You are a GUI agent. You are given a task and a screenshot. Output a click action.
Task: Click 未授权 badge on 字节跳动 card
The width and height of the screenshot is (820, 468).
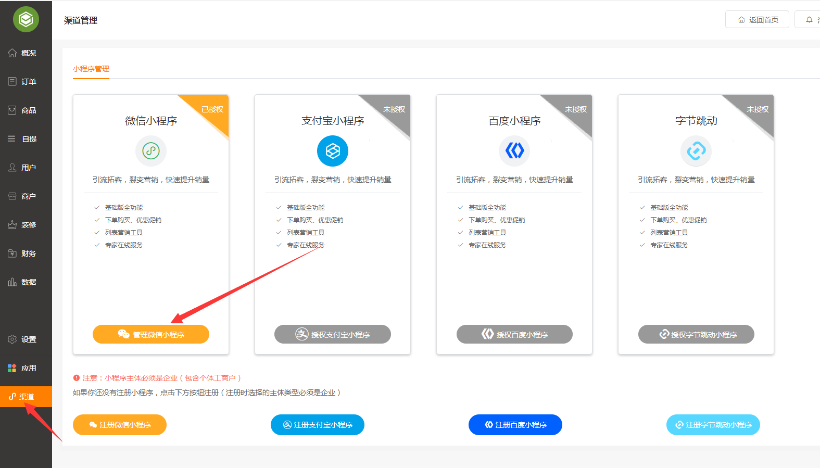coord(758,109)
